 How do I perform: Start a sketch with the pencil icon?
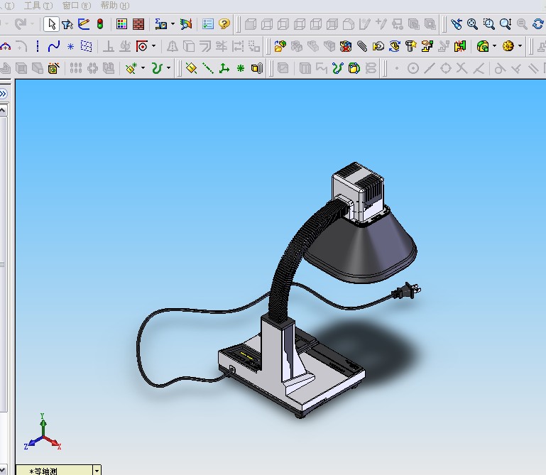coord(84,24)
